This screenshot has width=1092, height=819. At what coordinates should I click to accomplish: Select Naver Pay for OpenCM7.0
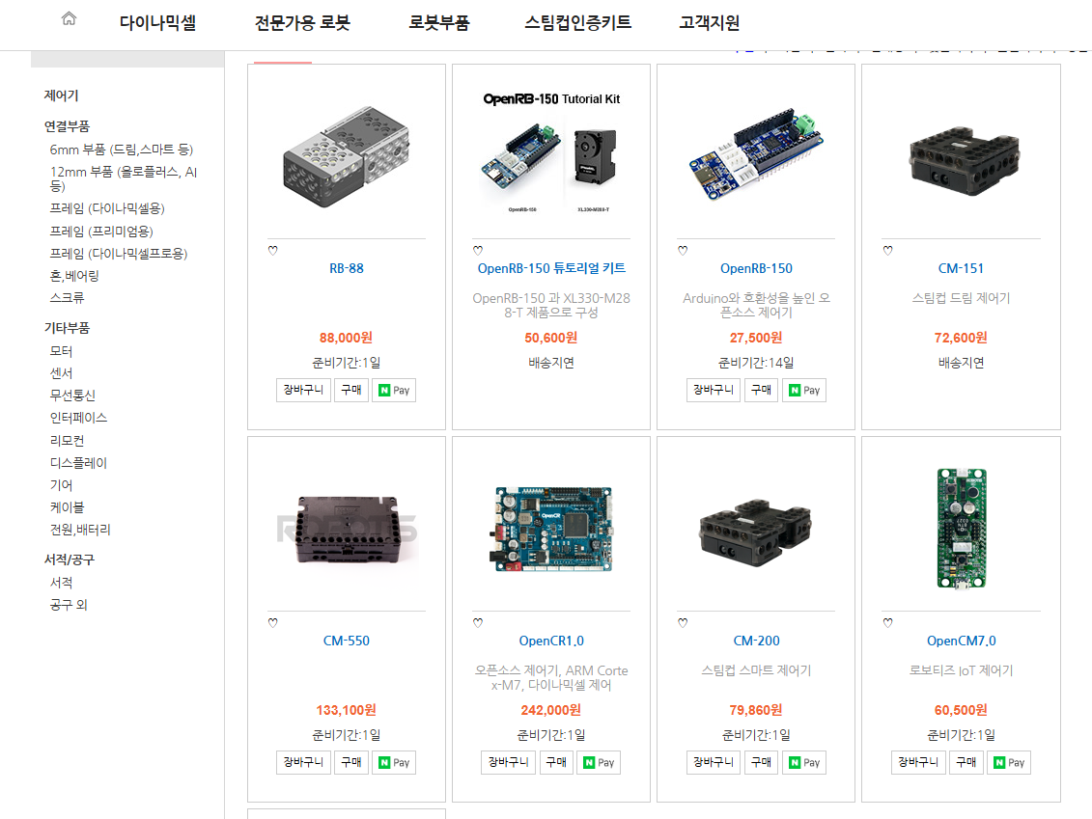(1008, 763)
